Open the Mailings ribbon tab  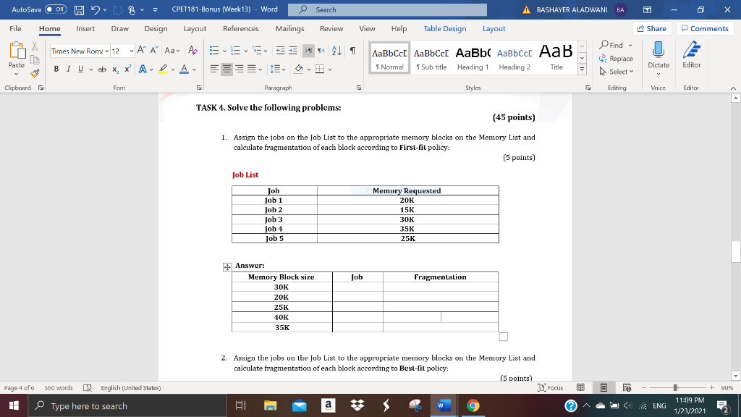click(x=289, y=29)
